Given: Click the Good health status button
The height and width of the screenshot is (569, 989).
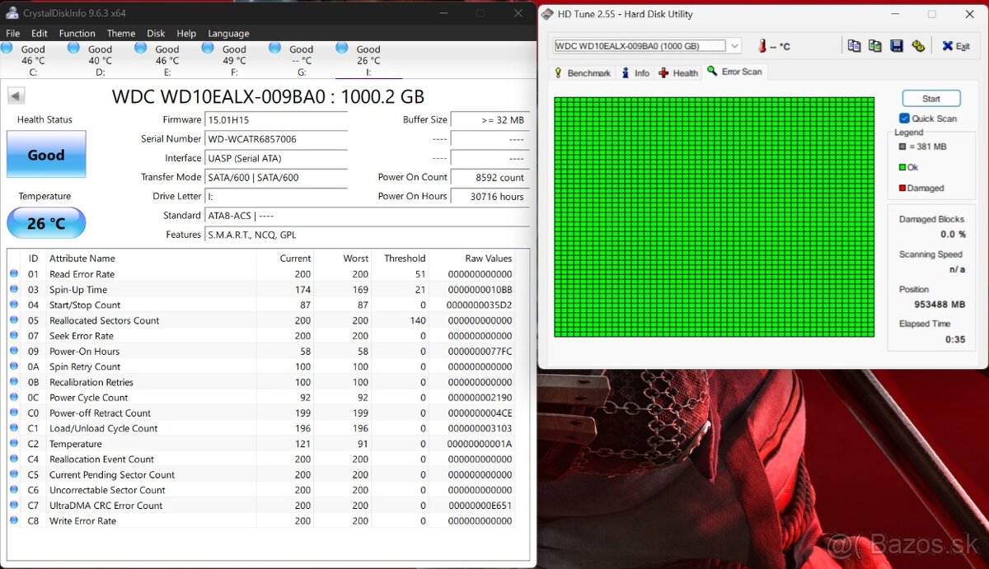Looking at the screenshot, I should 46,154.
